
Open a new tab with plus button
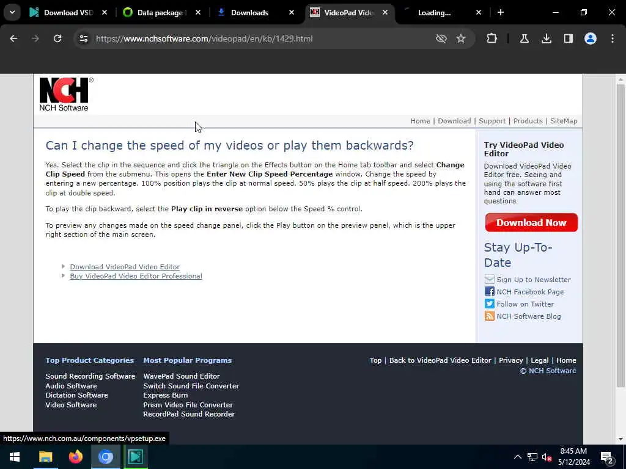(x=501, y=12)
